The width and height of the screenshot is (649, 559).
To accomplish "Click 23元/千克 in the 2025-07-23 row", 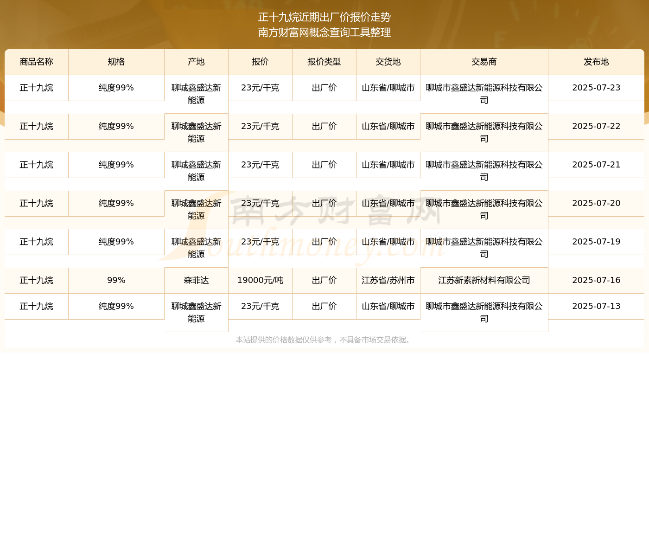I will 261,88.
